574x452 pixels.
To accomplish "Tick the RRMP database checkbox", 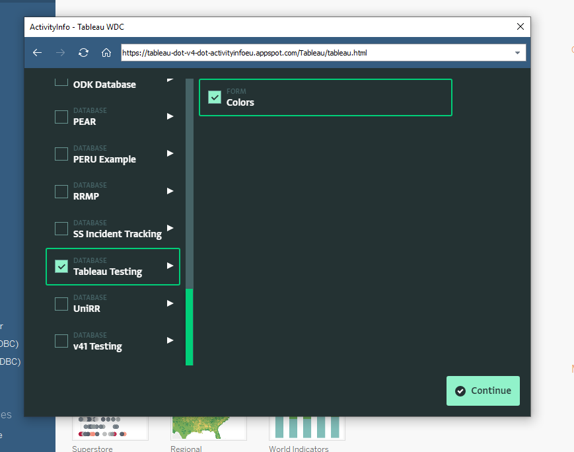I will coord(61,191).
